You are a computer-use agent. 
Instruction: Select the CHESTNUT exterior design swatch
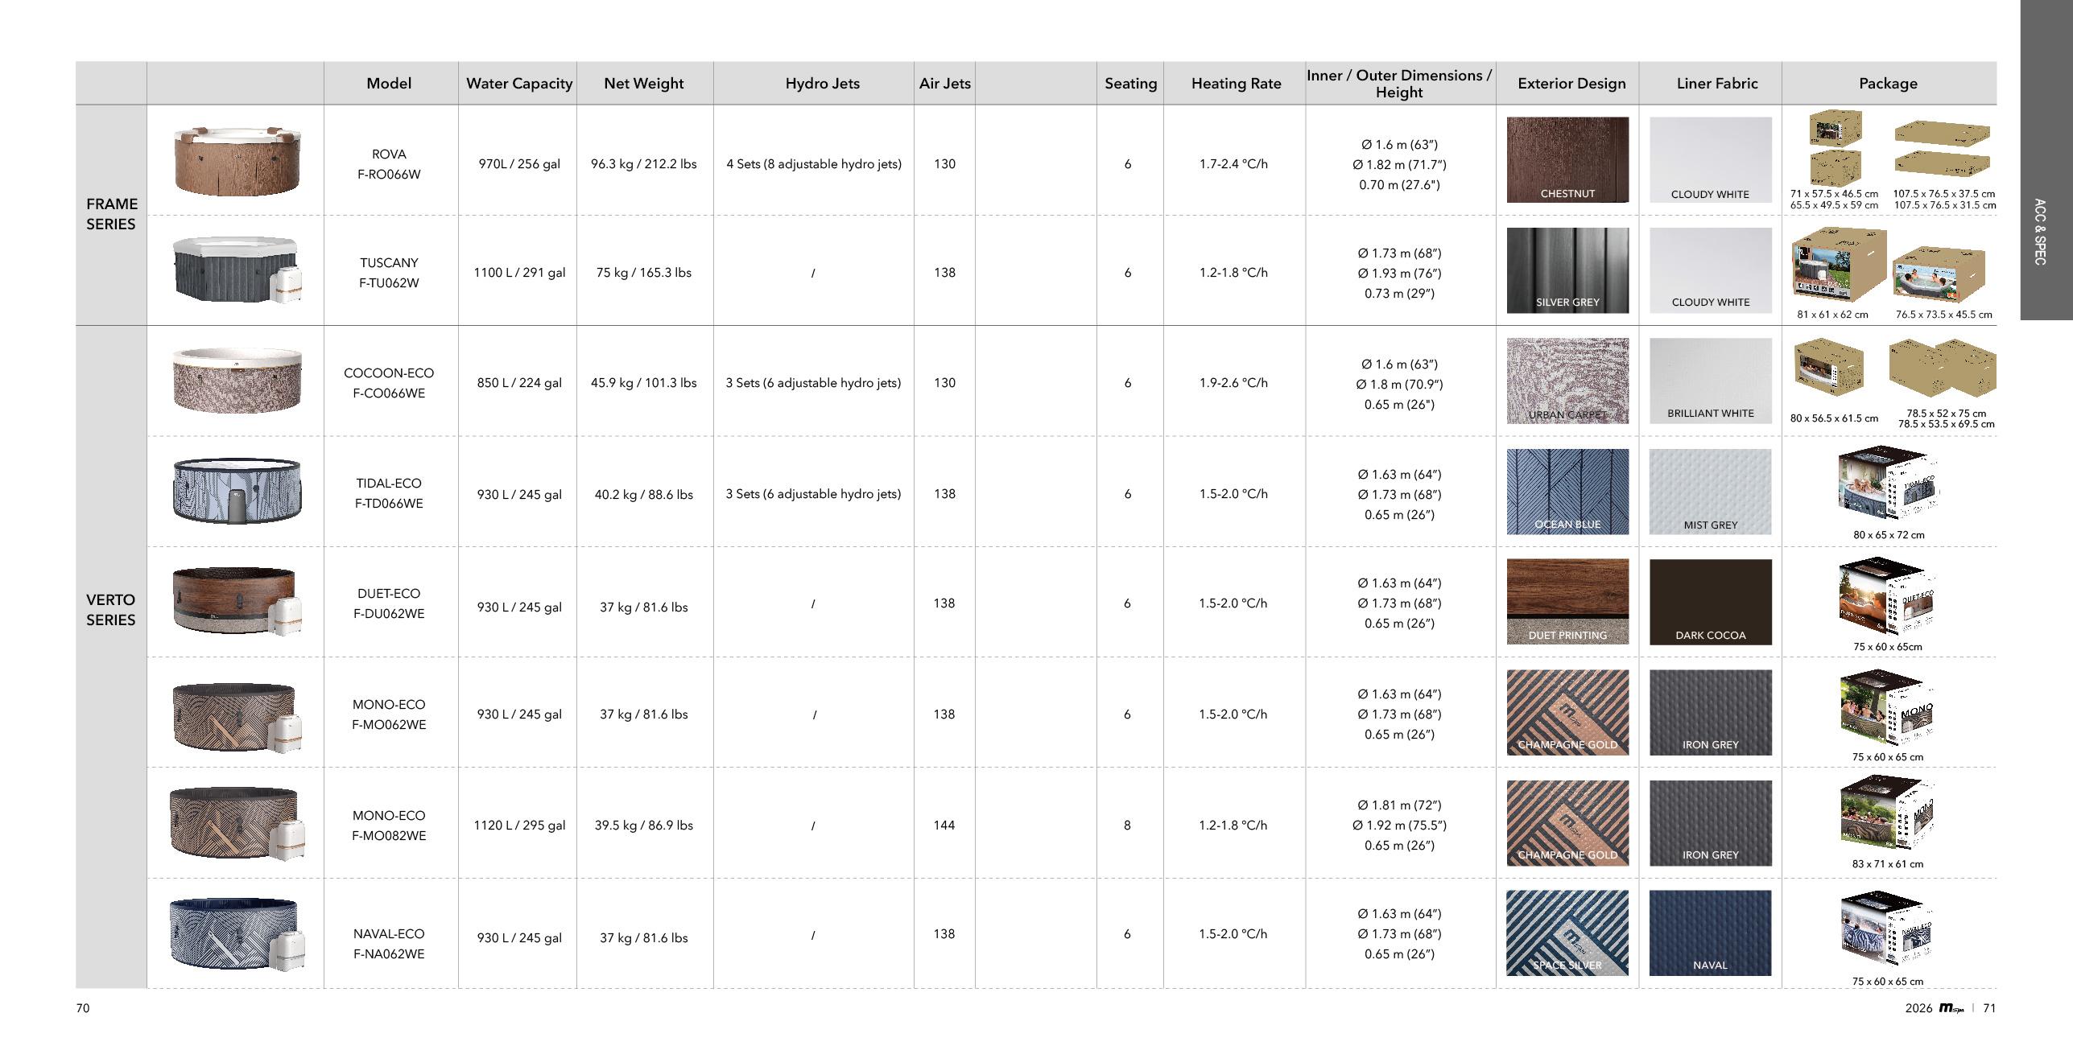pyautogui.click(x=1567, y=159)
